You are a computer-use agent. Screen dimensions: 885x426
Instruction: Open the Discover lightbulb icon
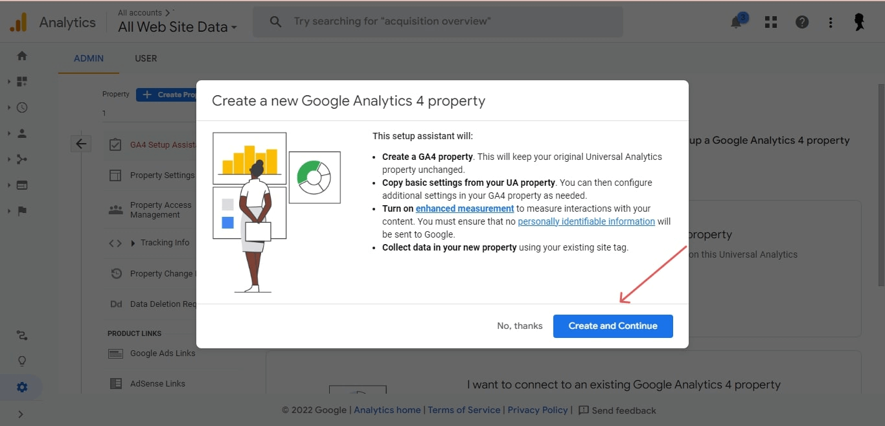pyautogui.click(x=22, y=361)
